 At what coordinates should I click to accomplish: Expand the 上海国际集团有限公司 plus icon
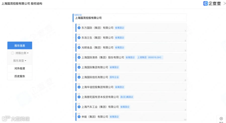[x=79, y=67]
